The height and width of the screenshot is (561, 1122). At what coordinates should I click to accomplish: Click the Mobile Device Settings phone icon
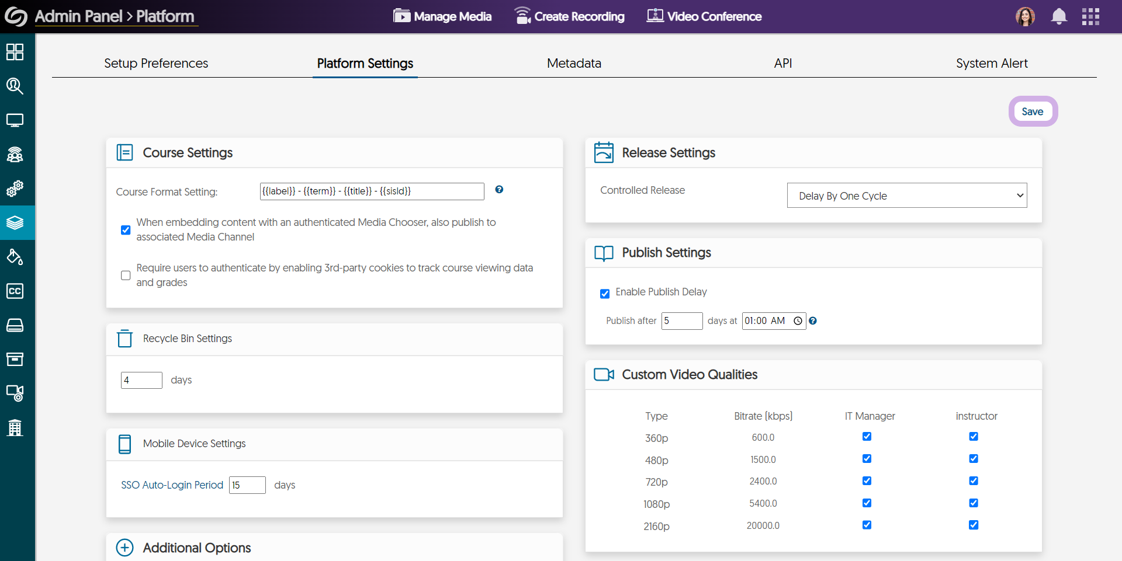pos(124,444)
